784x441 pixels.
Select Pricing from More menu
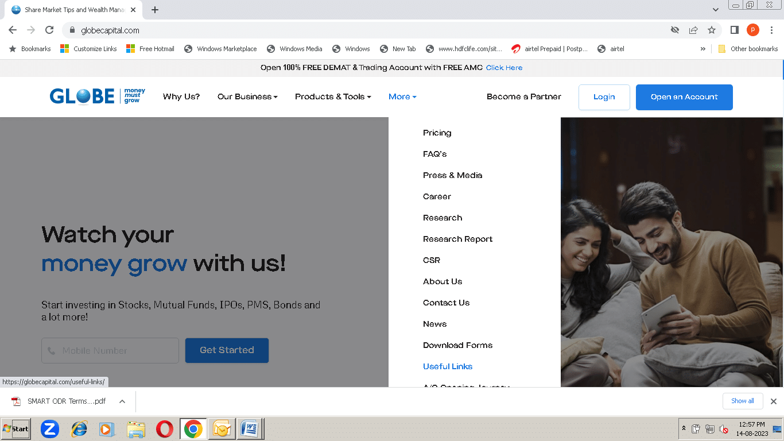tap(437, 133)
